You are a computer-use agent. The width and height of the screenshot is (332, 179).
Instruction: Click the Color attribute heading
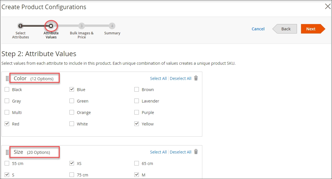pos(20,78)
